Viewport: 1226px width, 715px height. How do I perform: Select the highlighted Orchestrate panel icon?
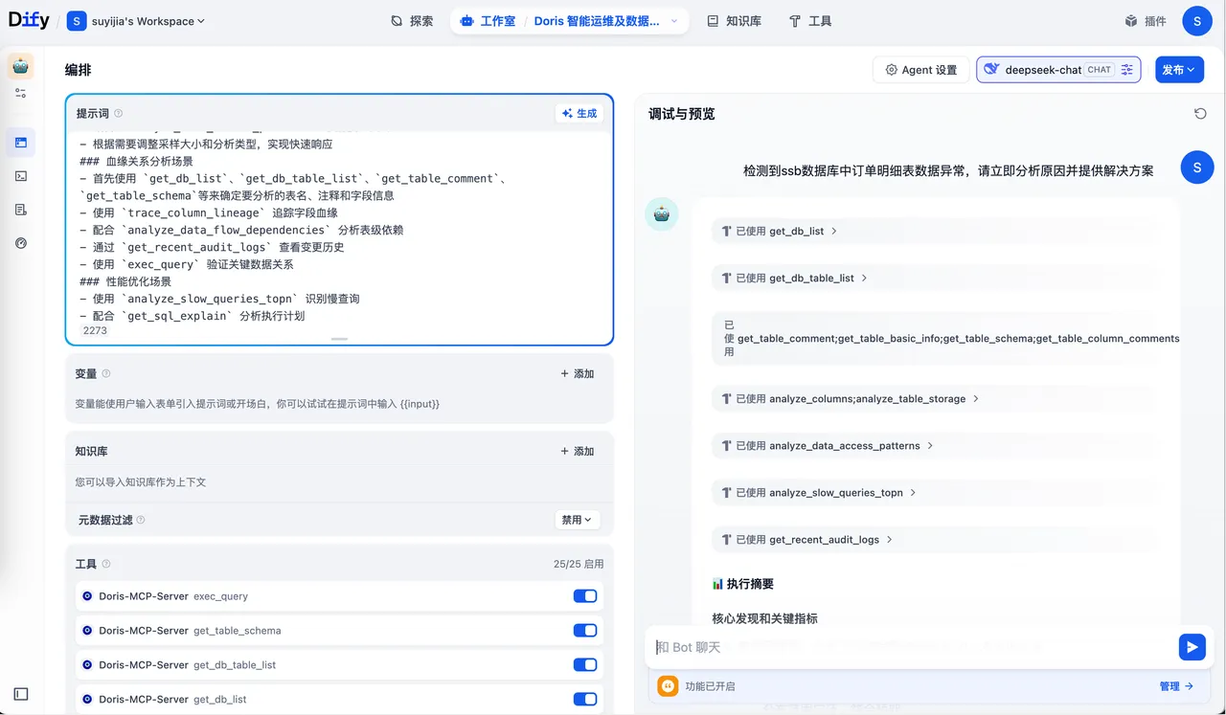pos(21,142)
